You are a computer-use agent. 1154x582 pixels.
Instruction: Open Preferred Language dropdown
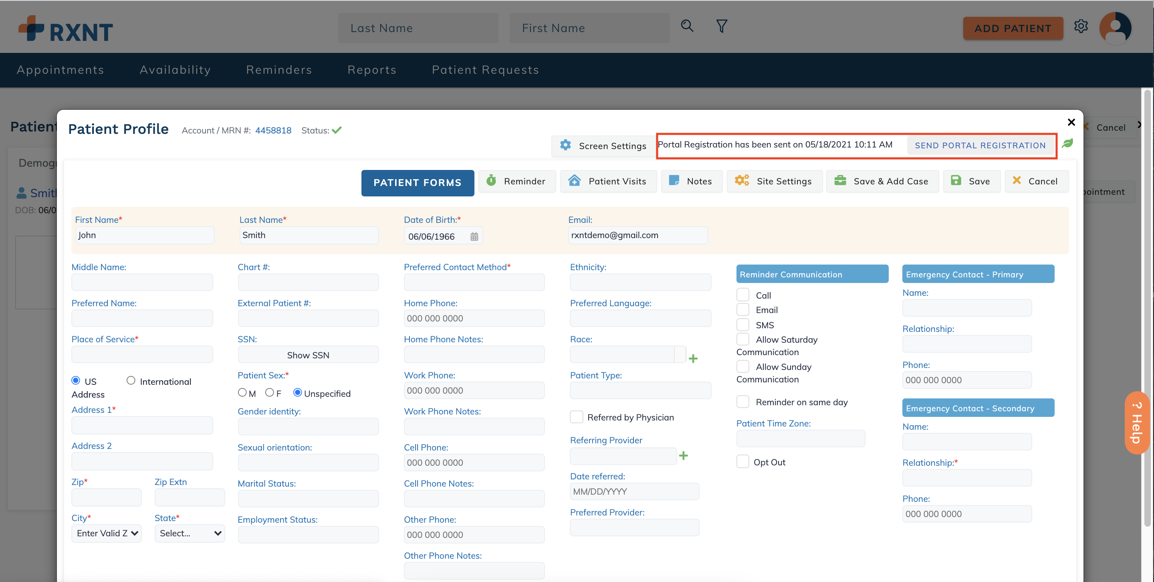pos(640,318)
